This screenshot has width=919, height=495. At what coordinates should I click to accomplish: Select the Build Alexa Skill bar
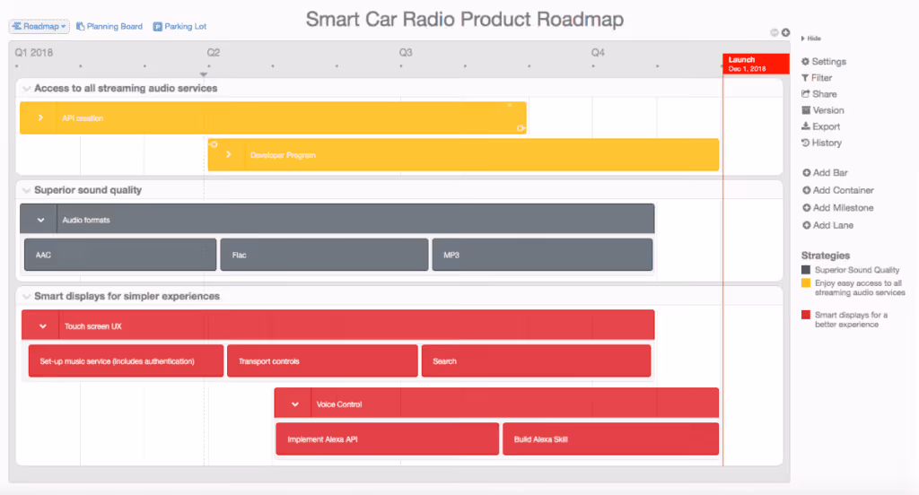click(610, 439)
